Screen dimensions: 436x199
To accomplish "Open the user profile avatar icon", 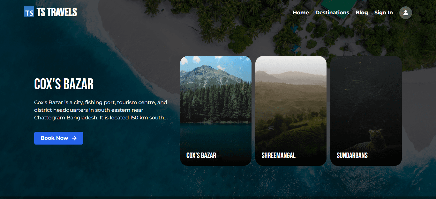I will [405, 13].
